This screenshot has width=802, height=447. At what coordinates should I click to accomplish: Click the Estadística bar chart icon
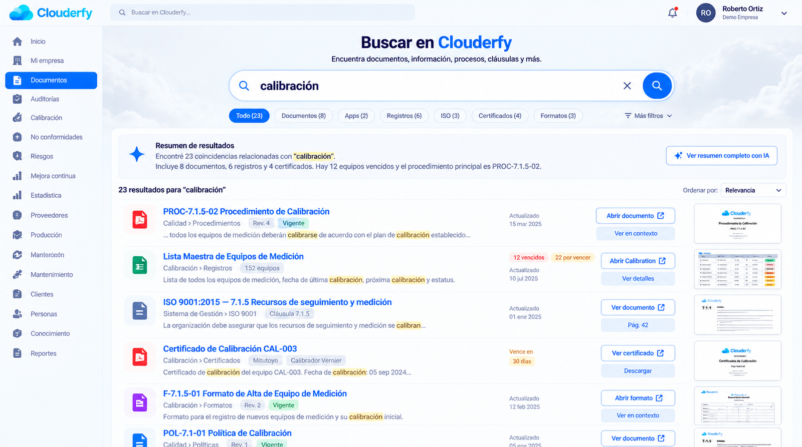(x=18, y=195)
